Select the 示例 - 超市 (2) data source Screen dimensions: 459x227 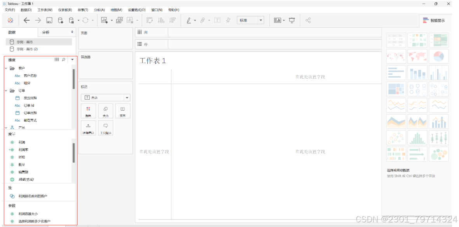coord(39,49)
